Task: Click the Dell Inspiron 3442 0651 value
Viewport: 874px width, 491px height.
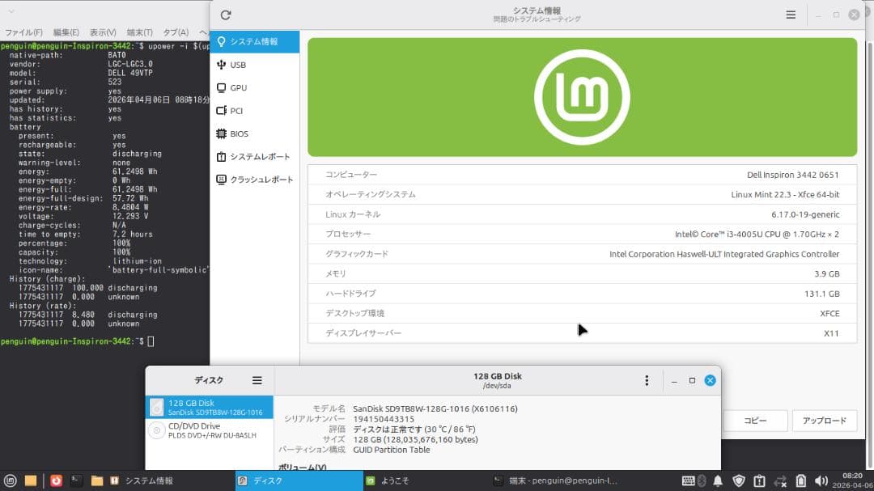Action: [x=792, y=175]
